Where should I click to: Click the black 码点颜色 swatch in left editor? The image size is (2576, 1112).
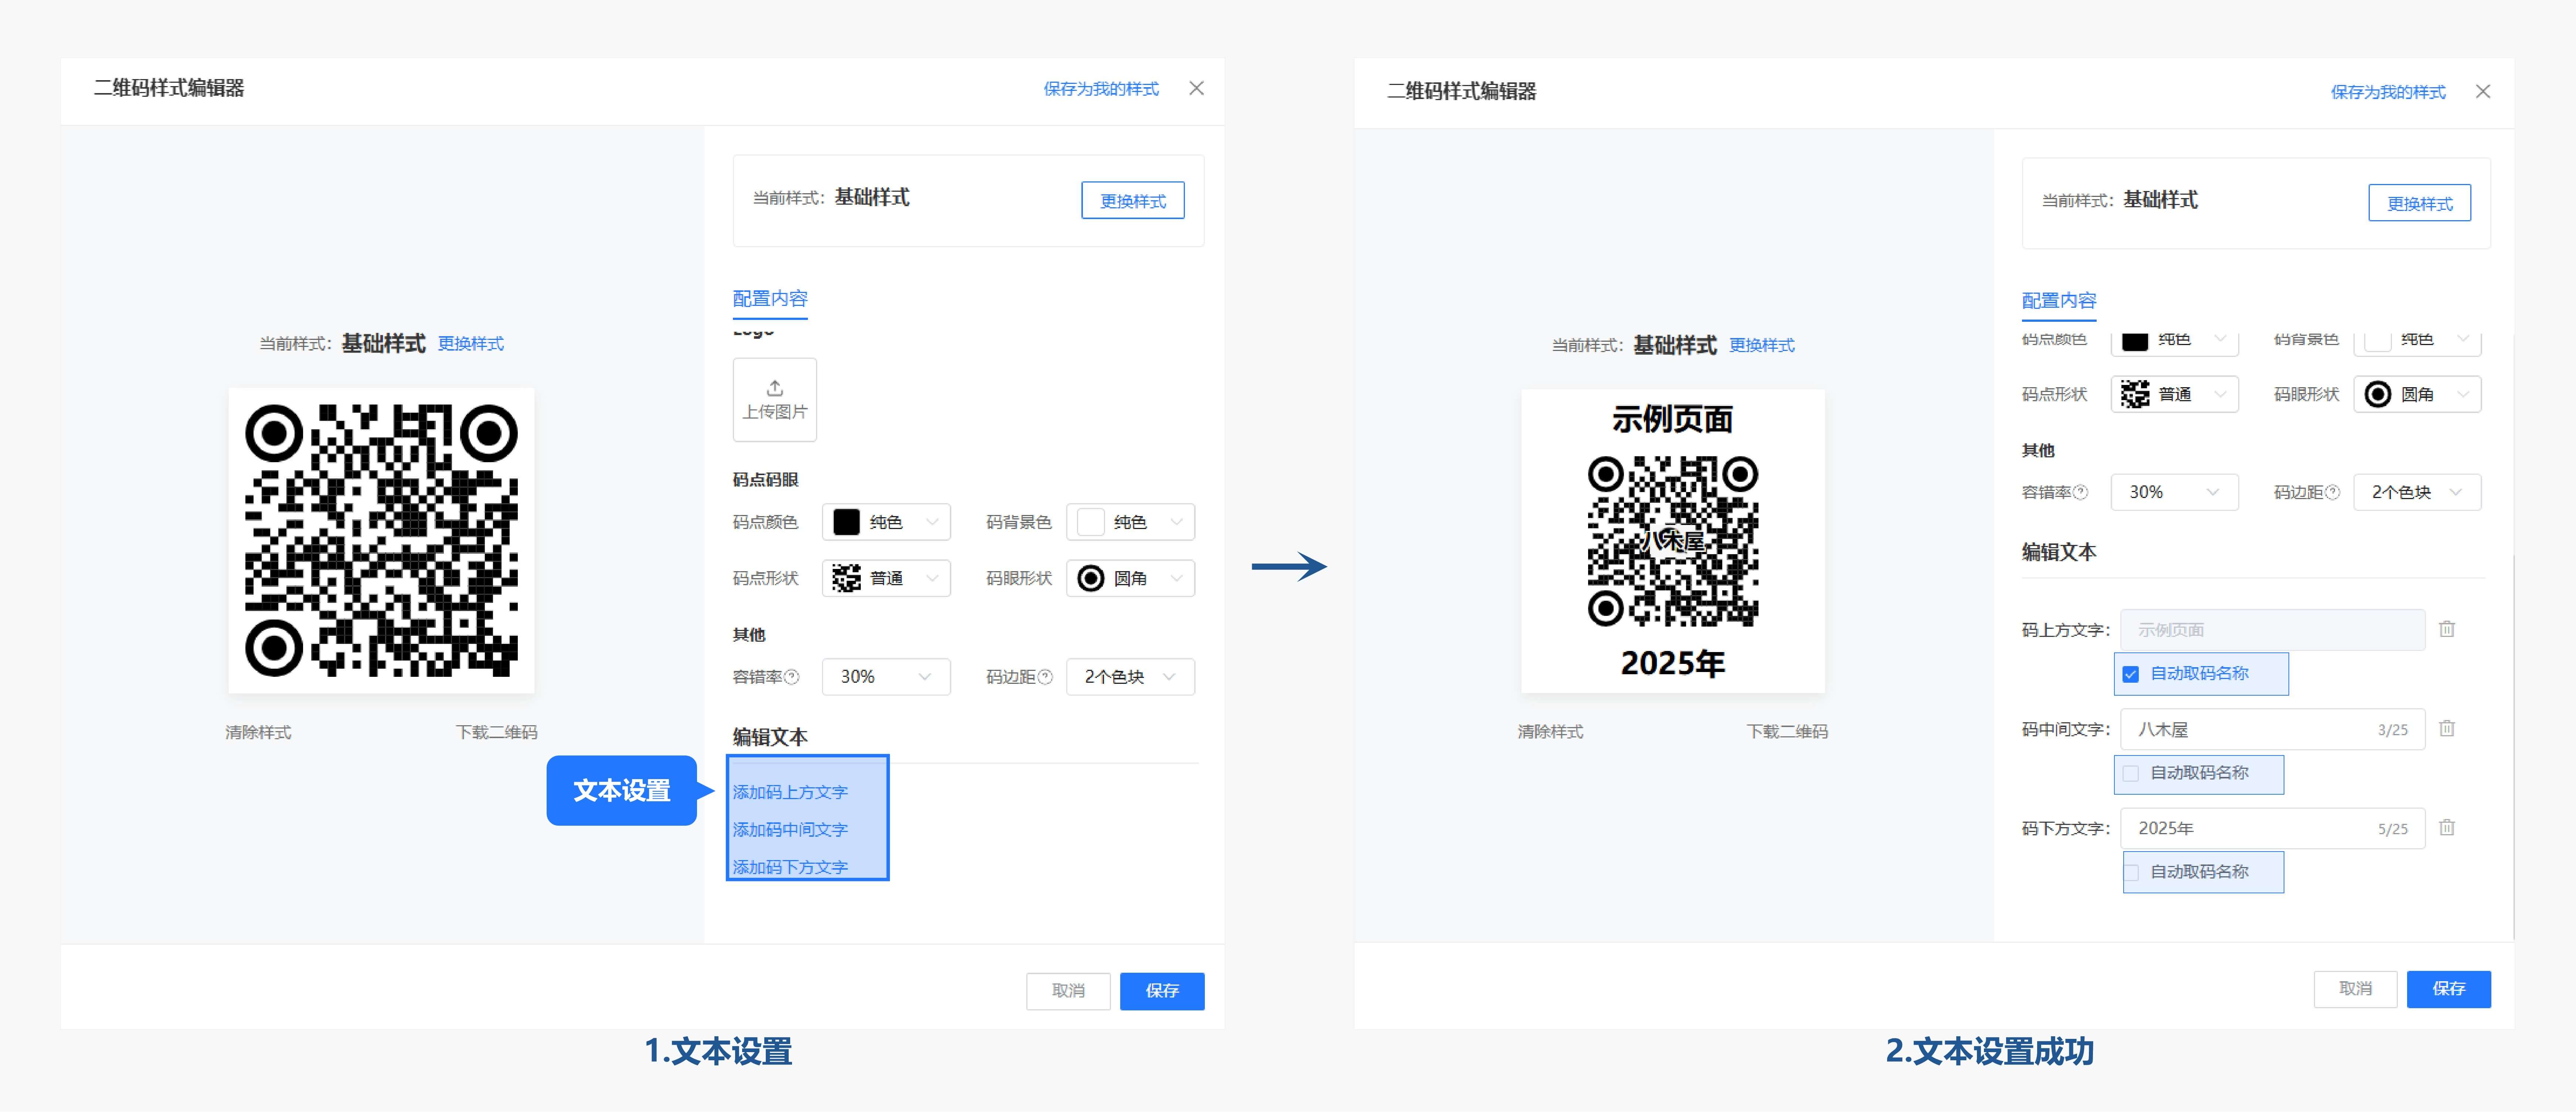click(846, 522)
